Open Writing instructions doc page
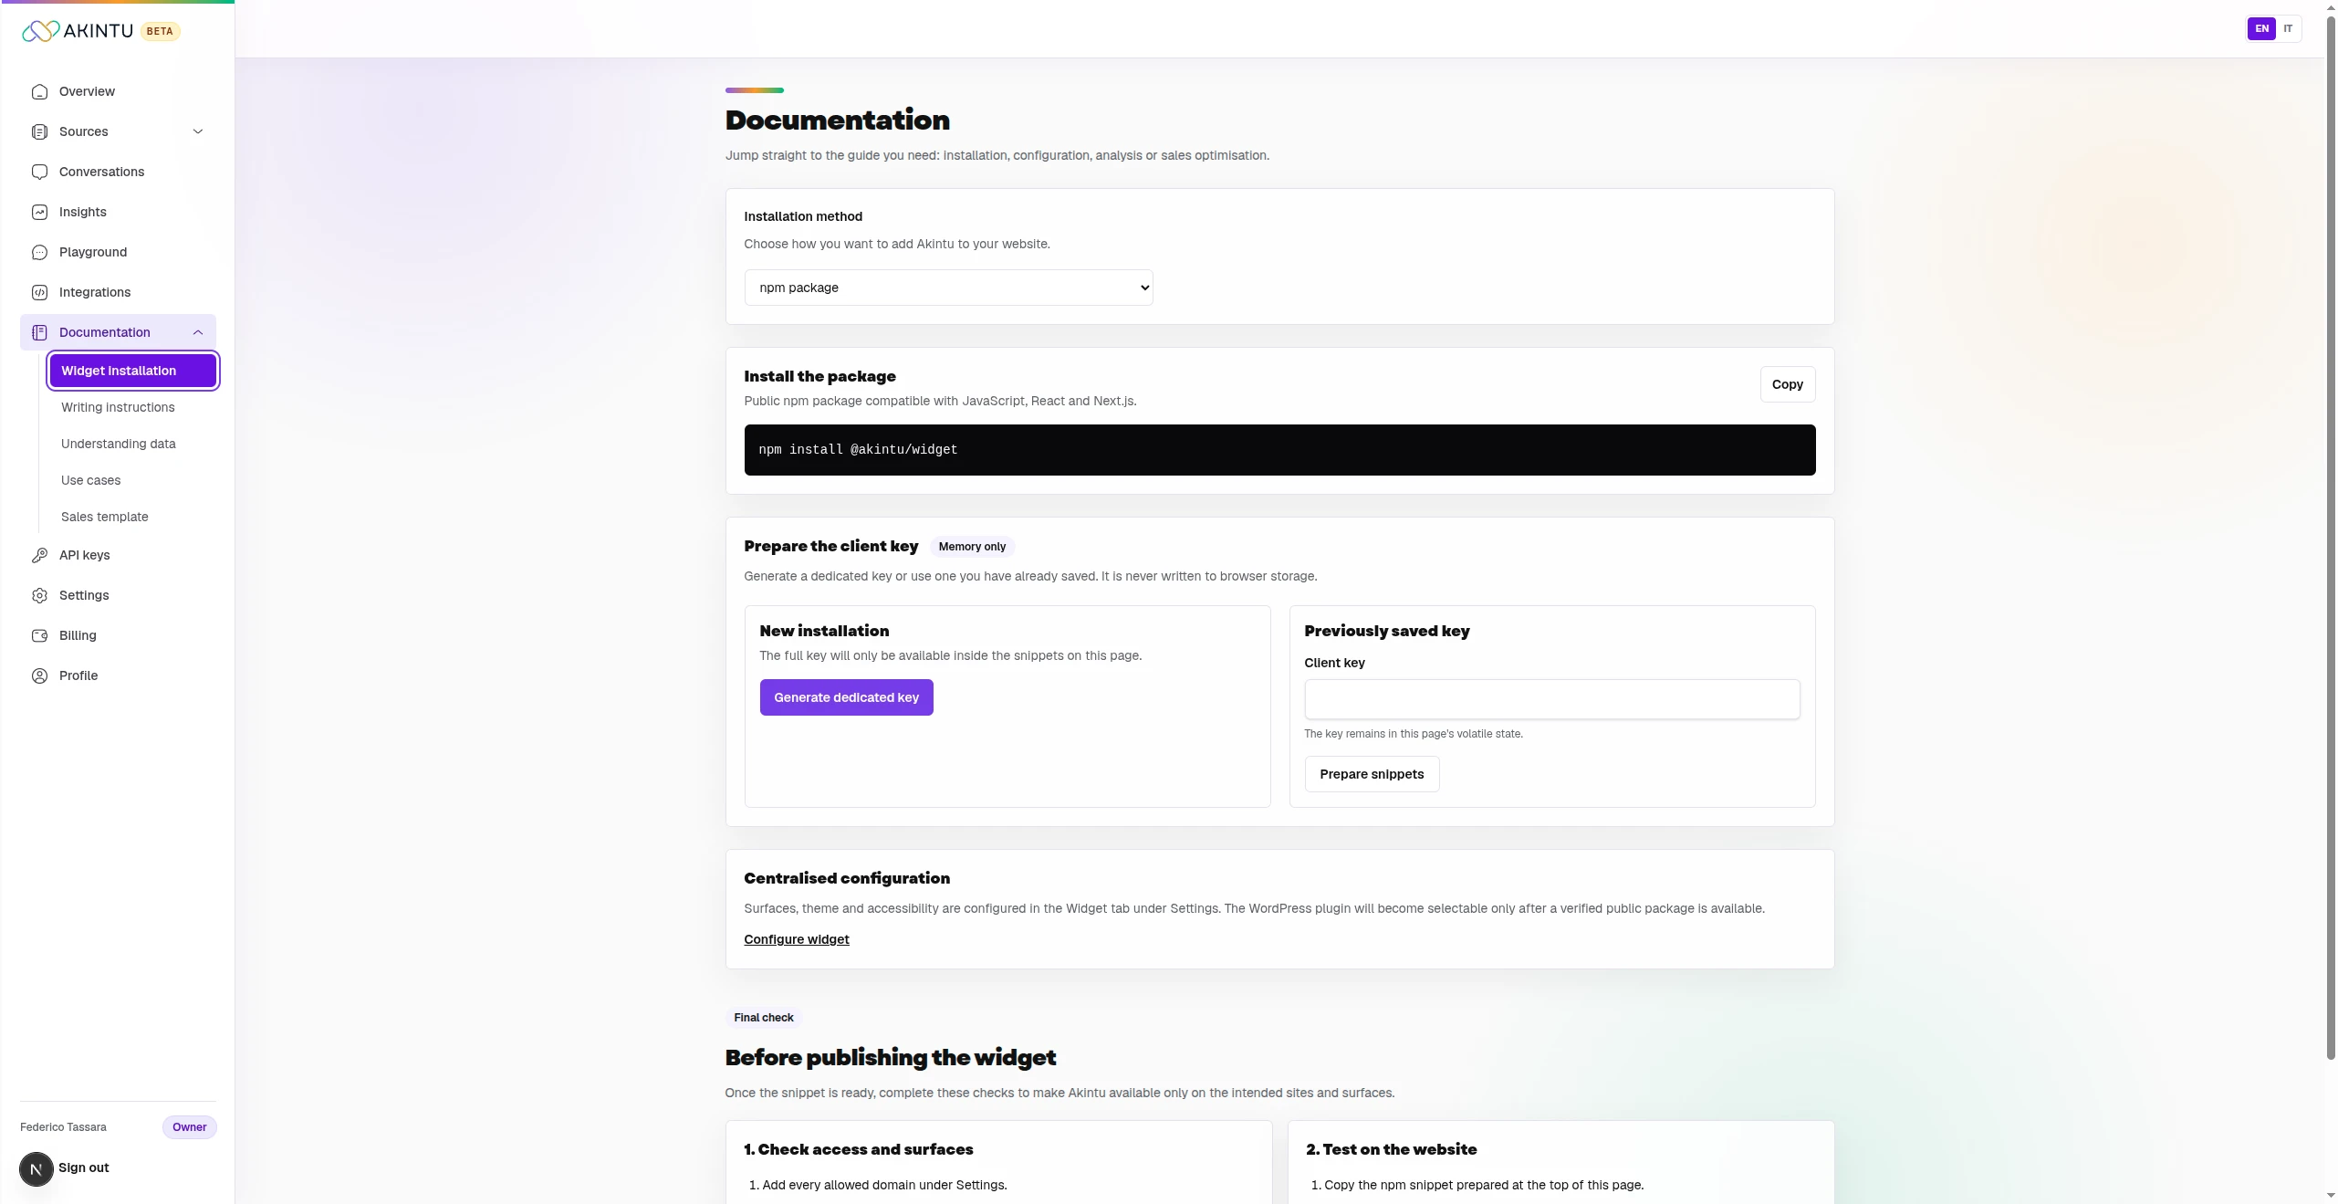 pos(118,407)
